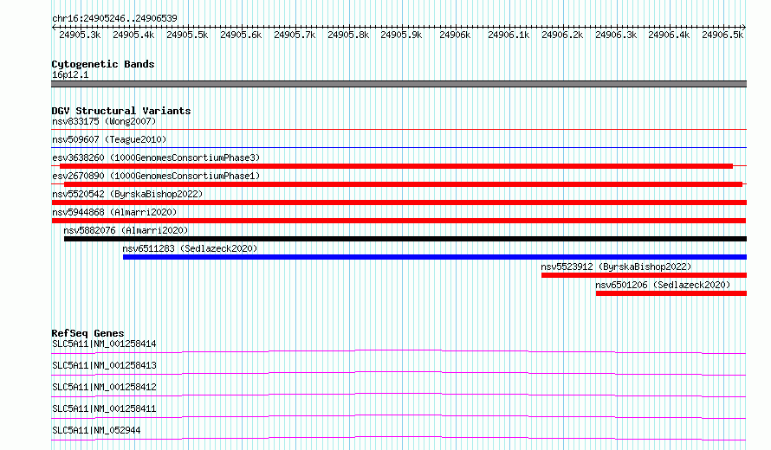Click the 24906.3k ruler tick label
The width and height of the screenshot is (771, 450).
click(616, 35)
